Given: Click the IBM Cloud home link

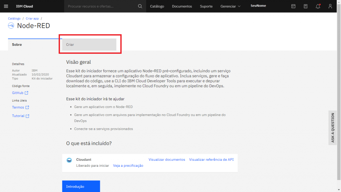Looking at the screenshot, I should click(24, 6).
